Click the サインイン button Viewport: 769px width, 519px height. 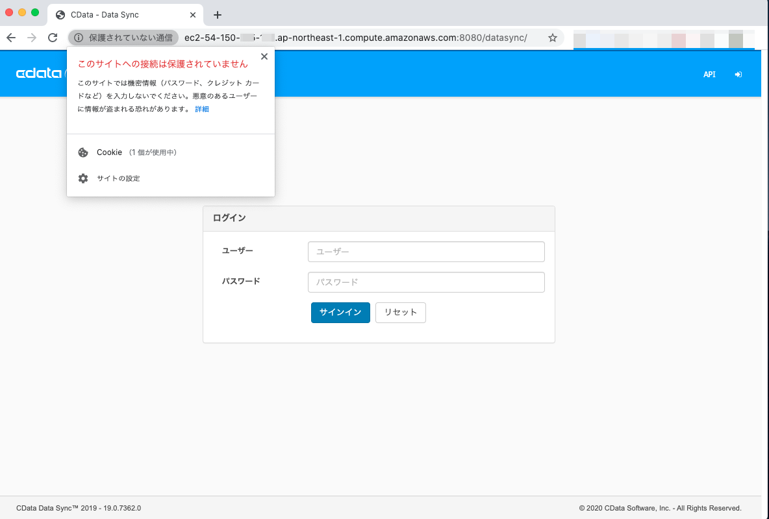(x=340, y=313)
